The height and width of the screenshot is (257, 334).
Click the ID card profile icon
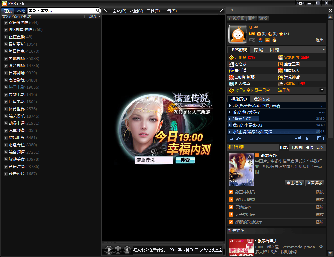252,40
